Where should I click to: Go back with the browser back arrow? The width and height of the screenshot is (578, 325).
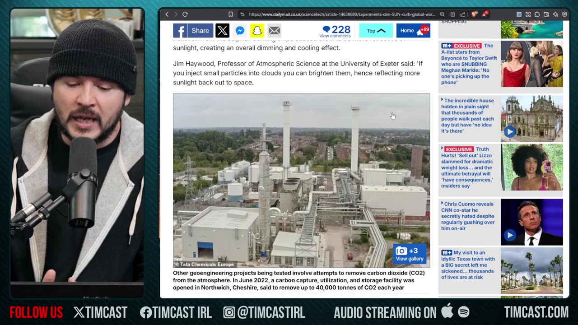[x=167, y=14]
